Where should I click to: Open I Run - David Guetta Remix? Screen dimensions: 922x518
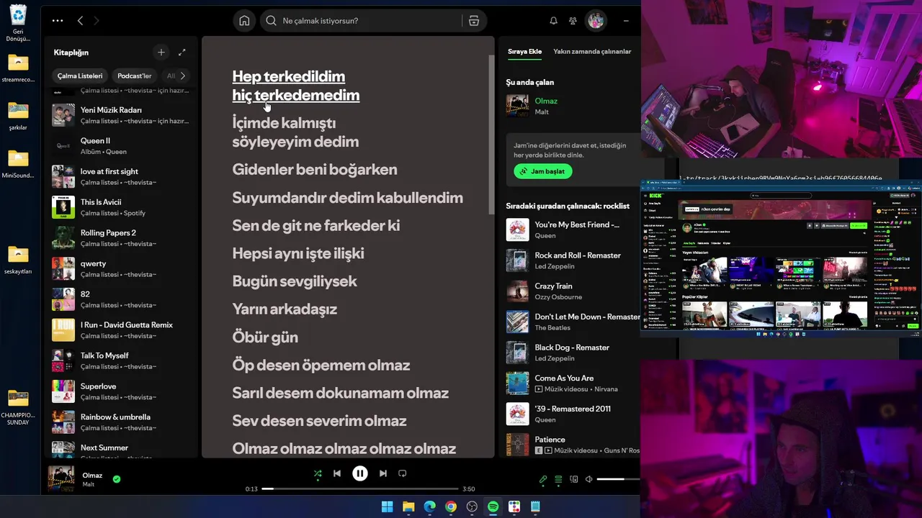121,330
